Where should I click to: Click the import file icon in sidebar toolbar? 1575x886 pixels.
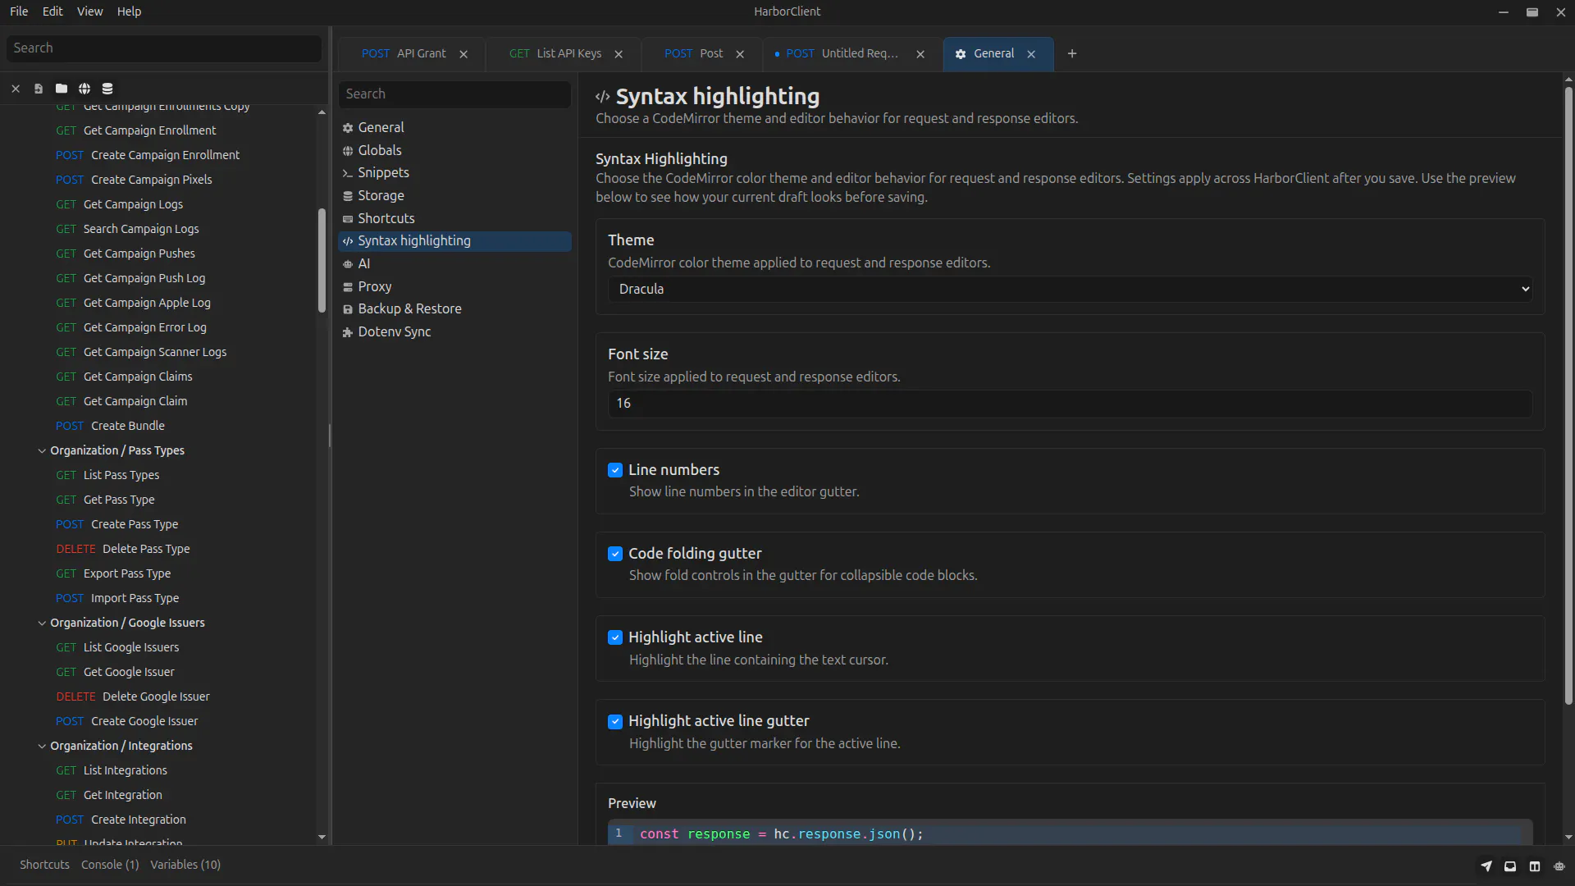click(39, 89)
